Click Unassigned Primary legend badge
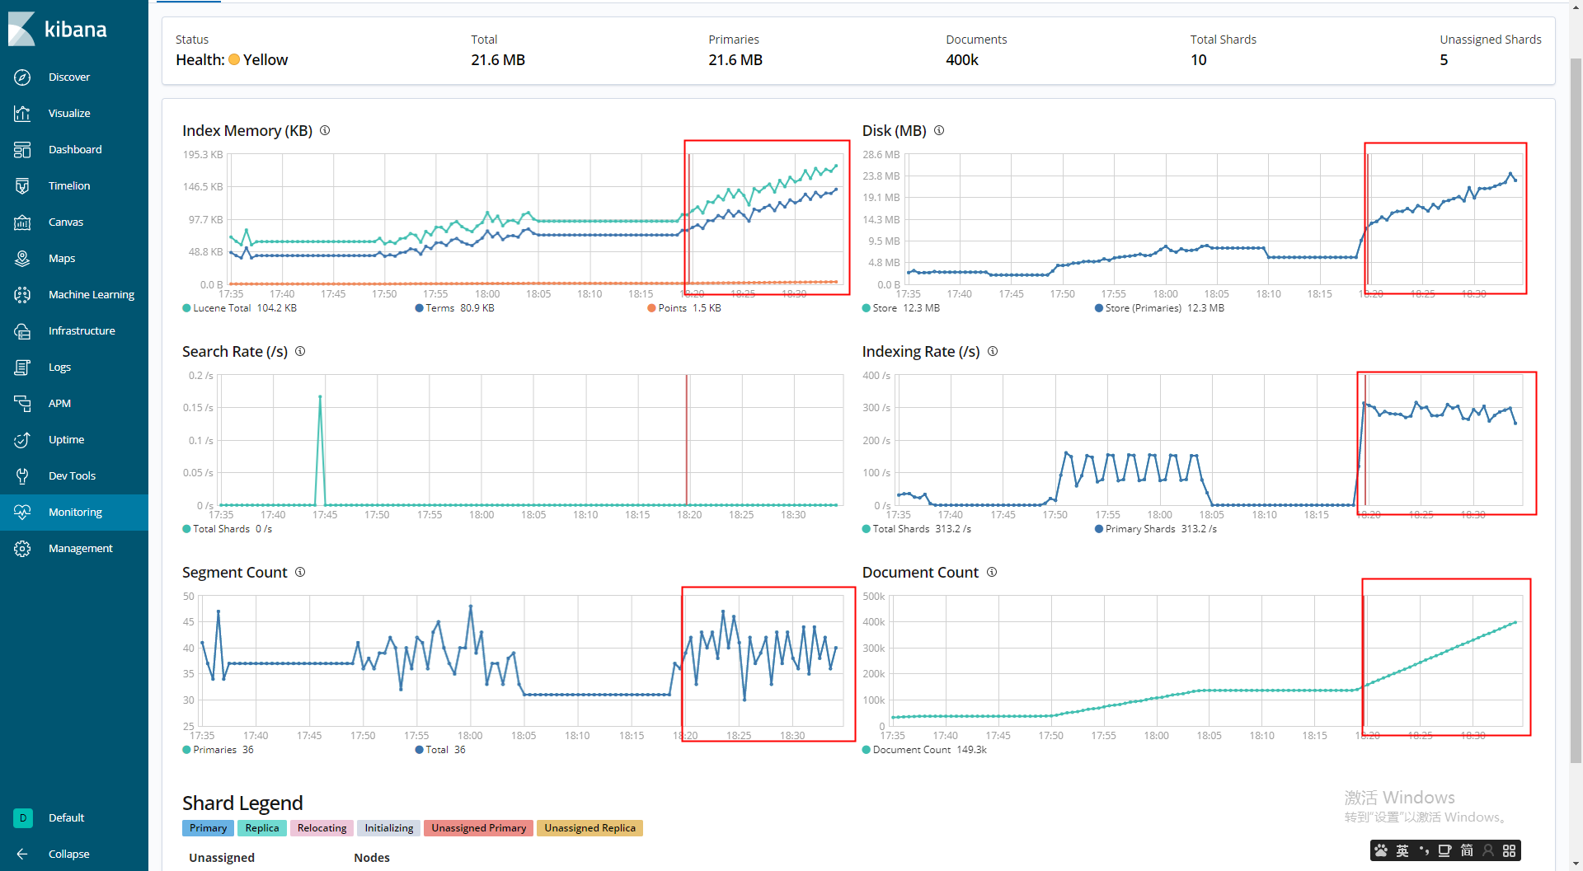The width and height of the screenshot is (1583, 871). pos(478,828)
